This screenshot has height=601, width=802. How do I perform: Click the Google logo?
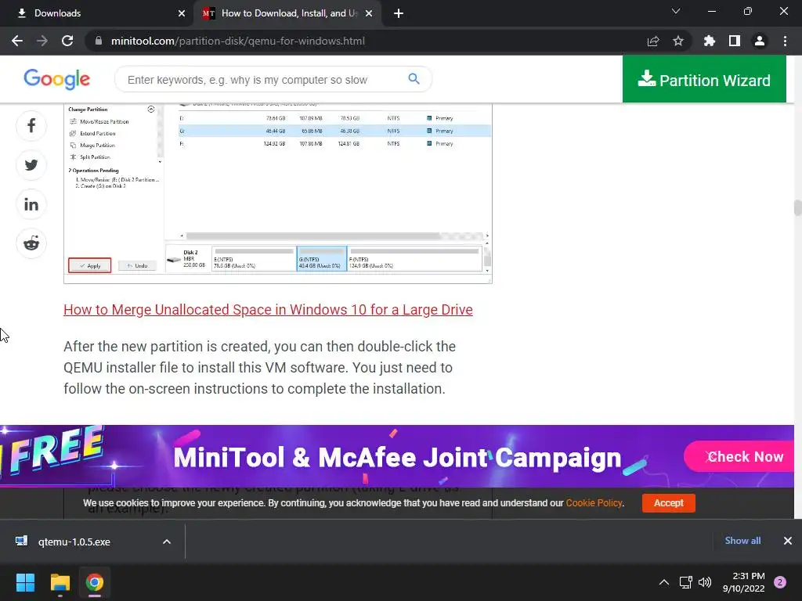coord(56,79)
